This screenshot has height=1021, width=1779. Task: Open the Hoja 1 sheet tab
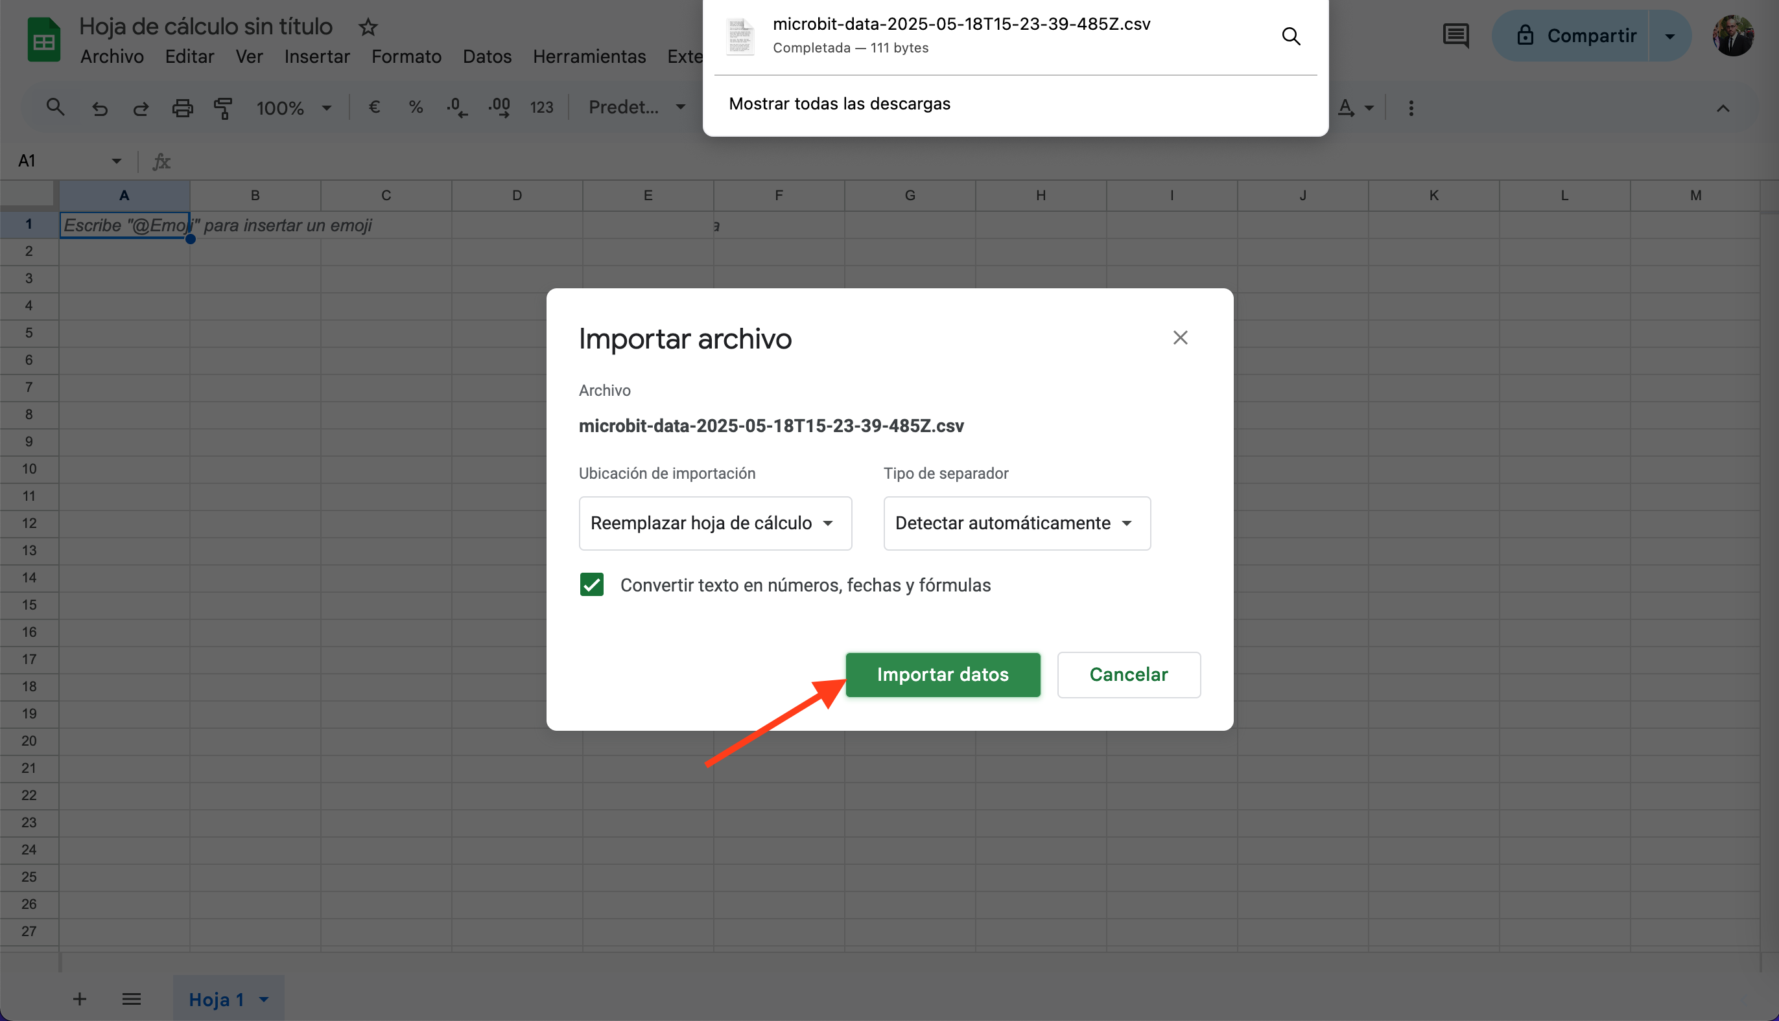[217, 999]
